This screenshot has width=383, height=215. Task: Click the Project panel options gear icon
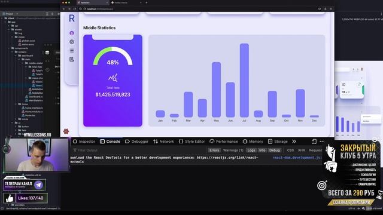[59, 14]
